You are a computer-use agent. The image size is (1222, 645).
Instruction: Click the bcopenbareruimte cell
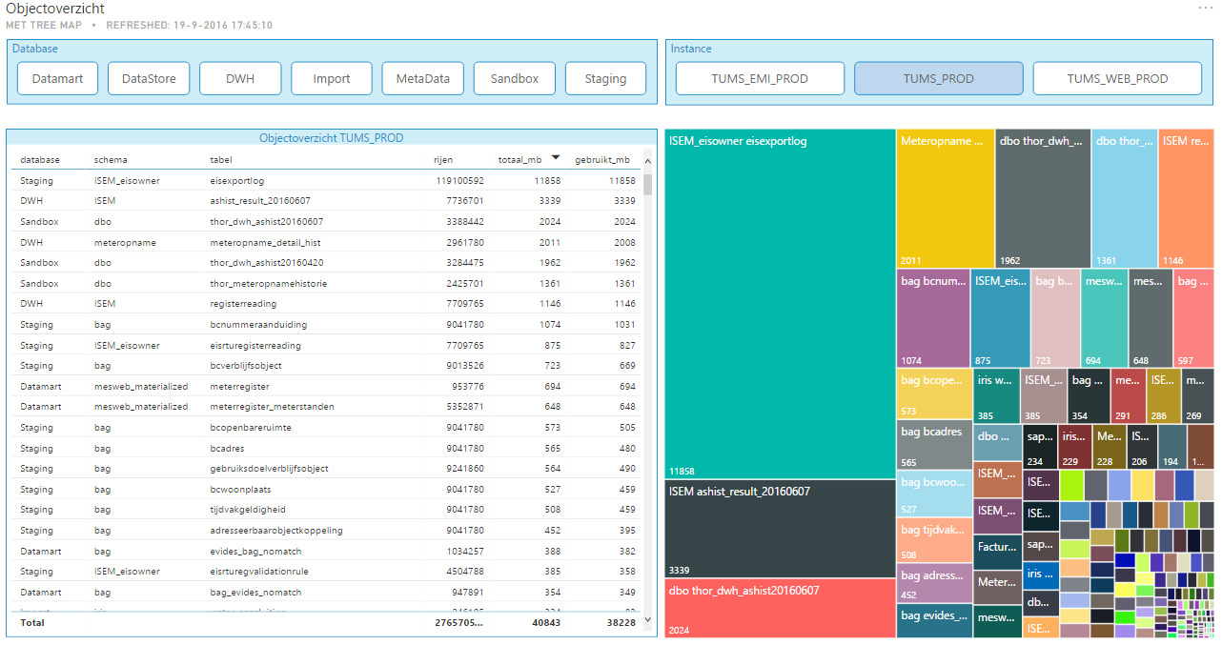(251, 428)
